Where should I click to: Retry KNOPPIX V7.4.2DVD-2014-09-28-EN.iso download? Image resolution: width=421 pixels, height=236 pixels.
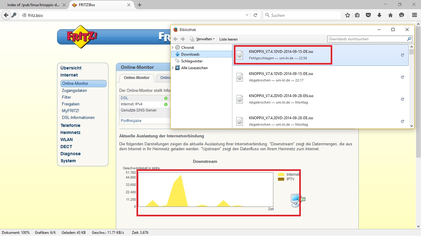[x=402, y=99]
